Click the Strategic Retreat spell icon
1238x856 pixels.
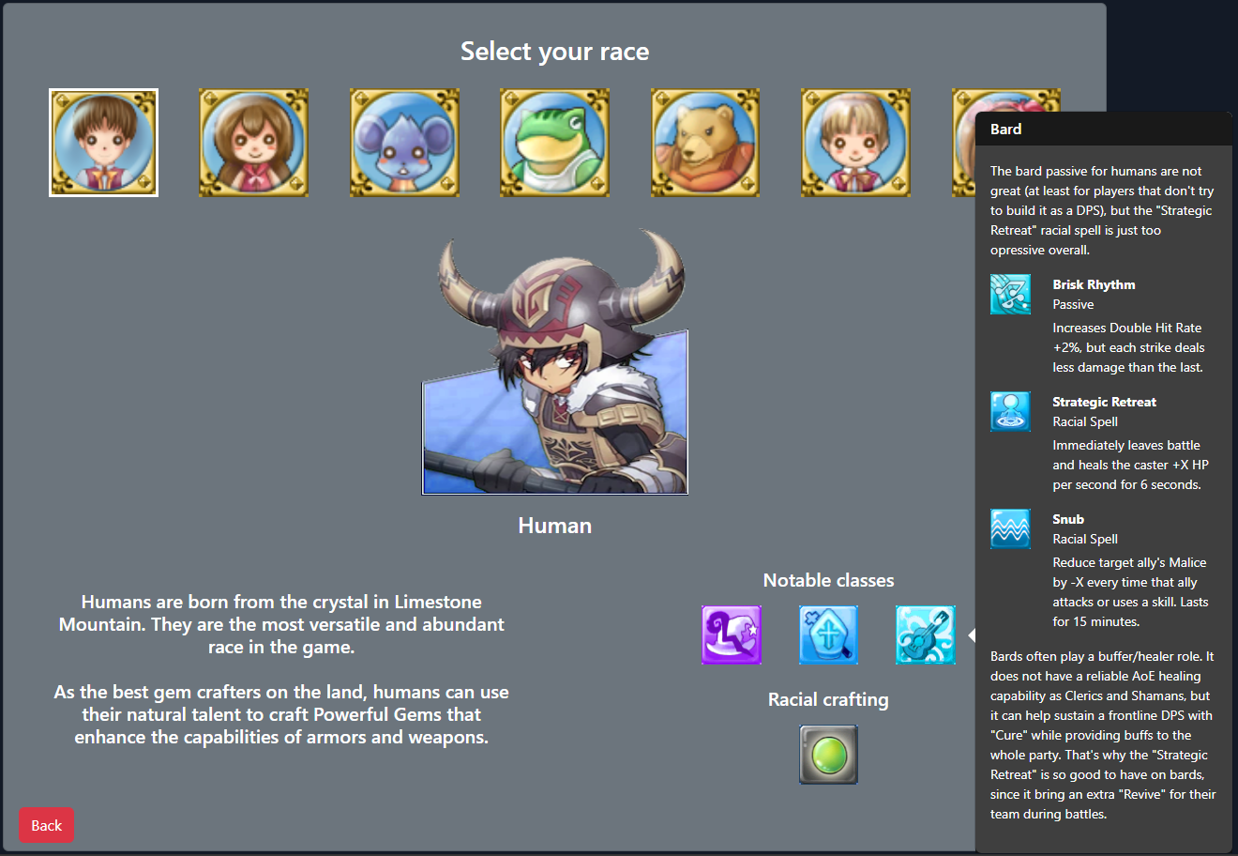pos(1010,412)
